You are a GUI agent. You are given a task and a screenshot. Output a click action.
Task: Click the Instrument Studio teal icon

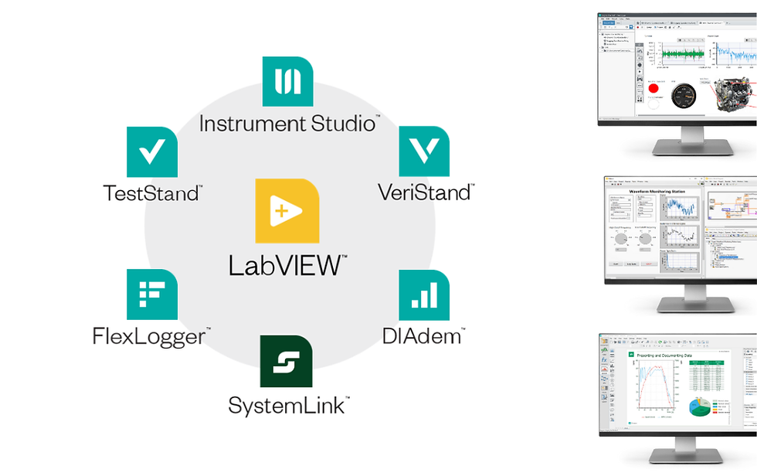pyautogui.click(x=287, y=81)
